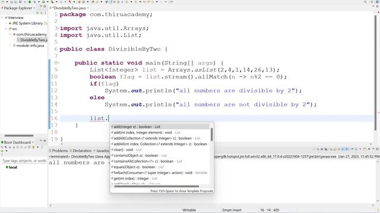Click the Save toolbar icon
Screen dimensions: 380x213
coord(11,2)
